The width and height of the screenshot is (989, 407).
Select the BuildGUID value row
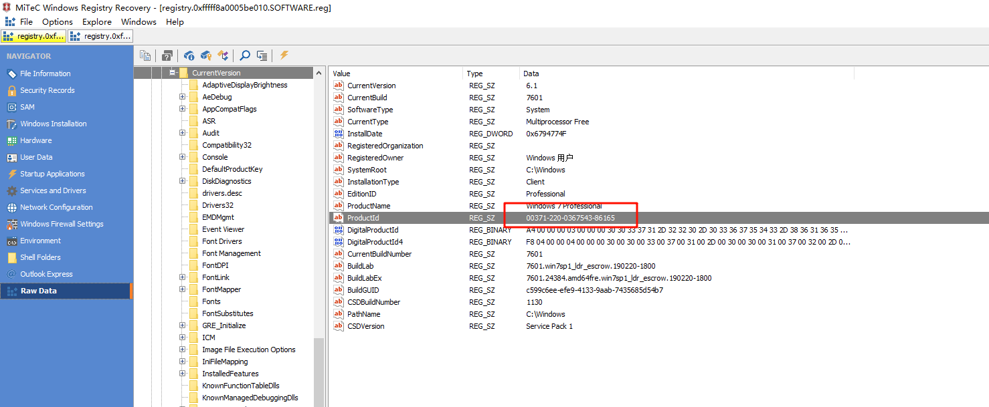pyautogui.click(x=659, y=290)
